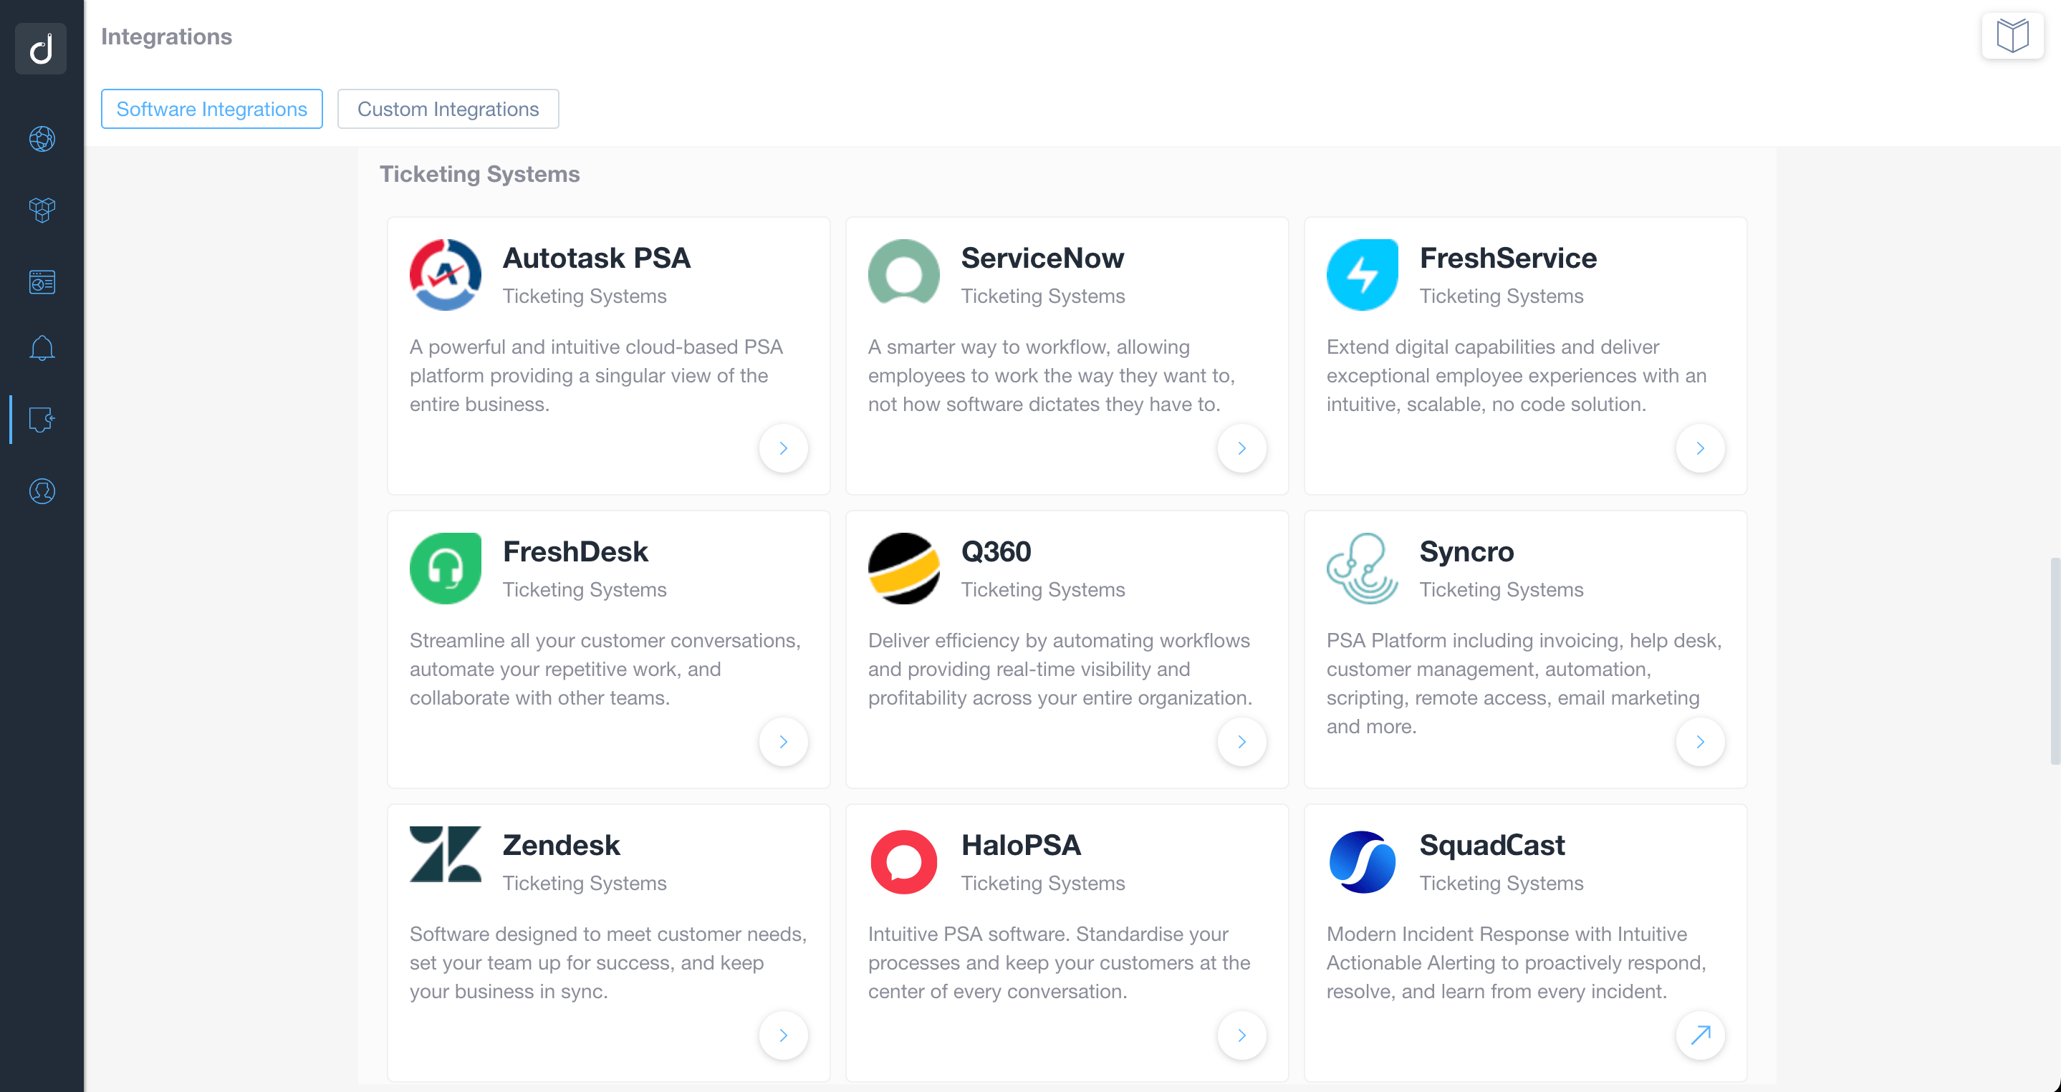Click the app logo at top left

[41, 49]
